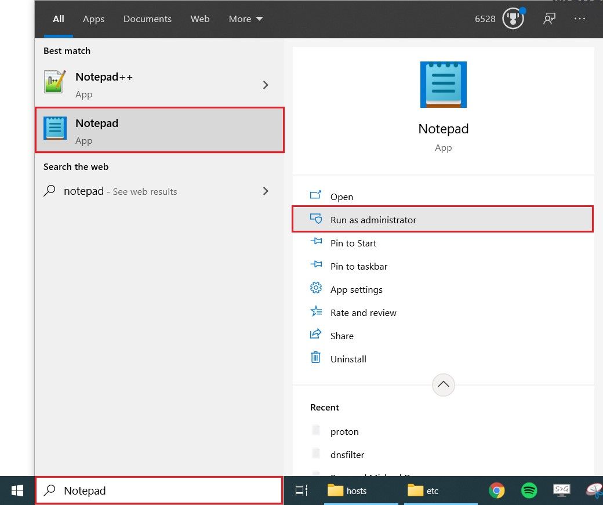This screenshot has width=603, height=505.
Task: Click the Share arrow icon
Action: (315, 334)
